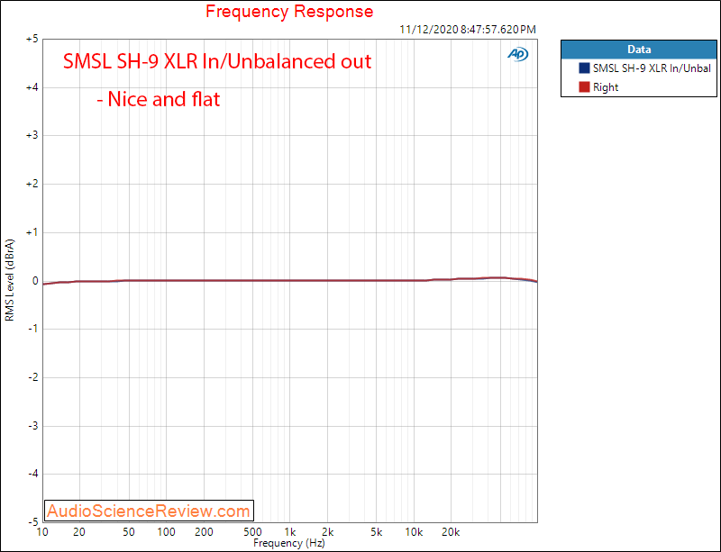Click the '-1' y-axis tick label
721x552 pixels.
pyautogui.click(x=33, y=329)
